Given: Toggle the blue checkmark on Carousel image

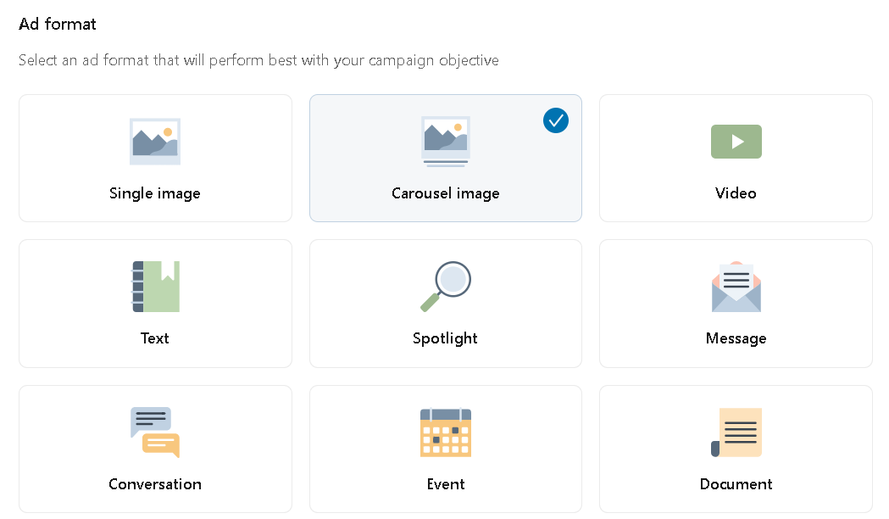Looking at the screenshot, I should click(556, 120).
